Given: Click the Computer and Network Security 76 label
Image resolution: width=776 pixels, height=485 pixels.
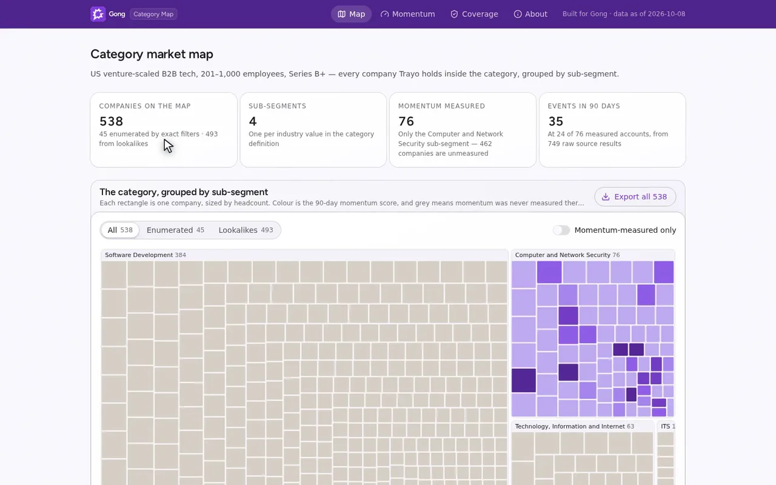Looking at the screenshot, I should pyautogui.click(x=567, y=255).
